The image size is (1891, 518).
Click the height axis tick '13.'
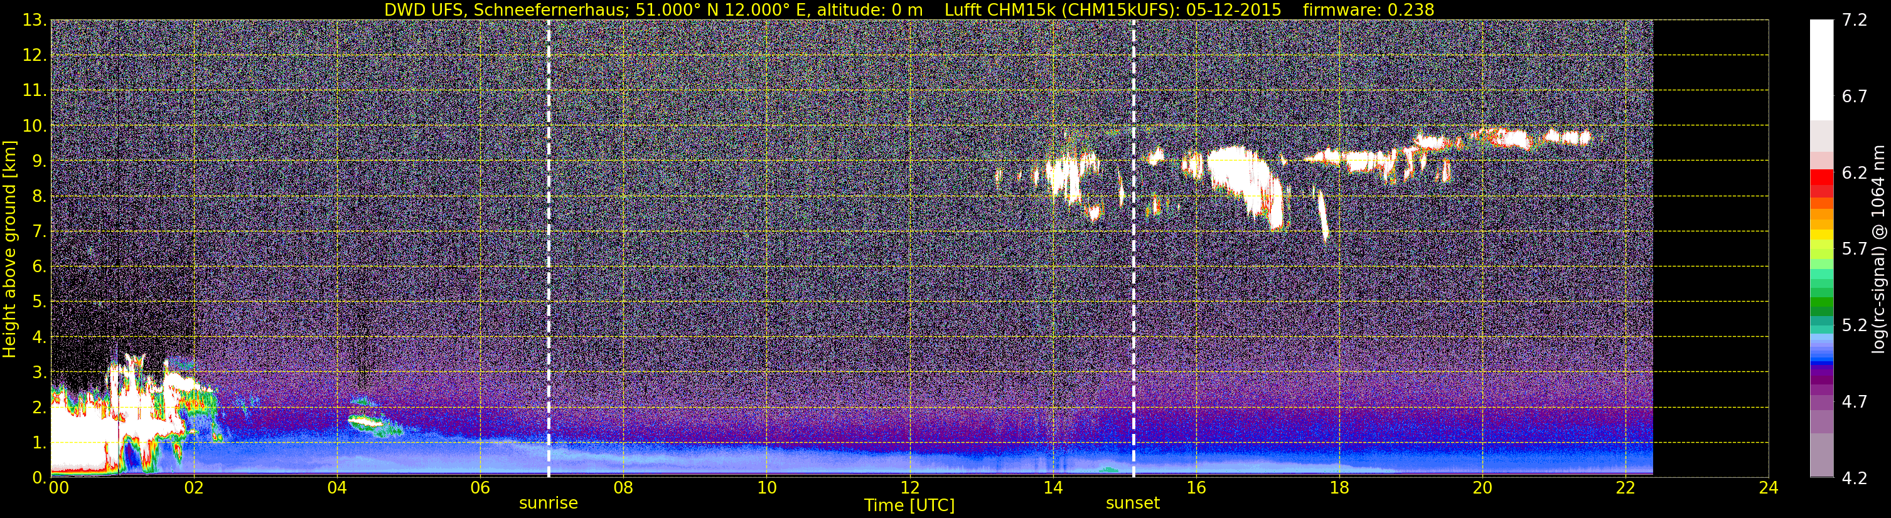35,21
